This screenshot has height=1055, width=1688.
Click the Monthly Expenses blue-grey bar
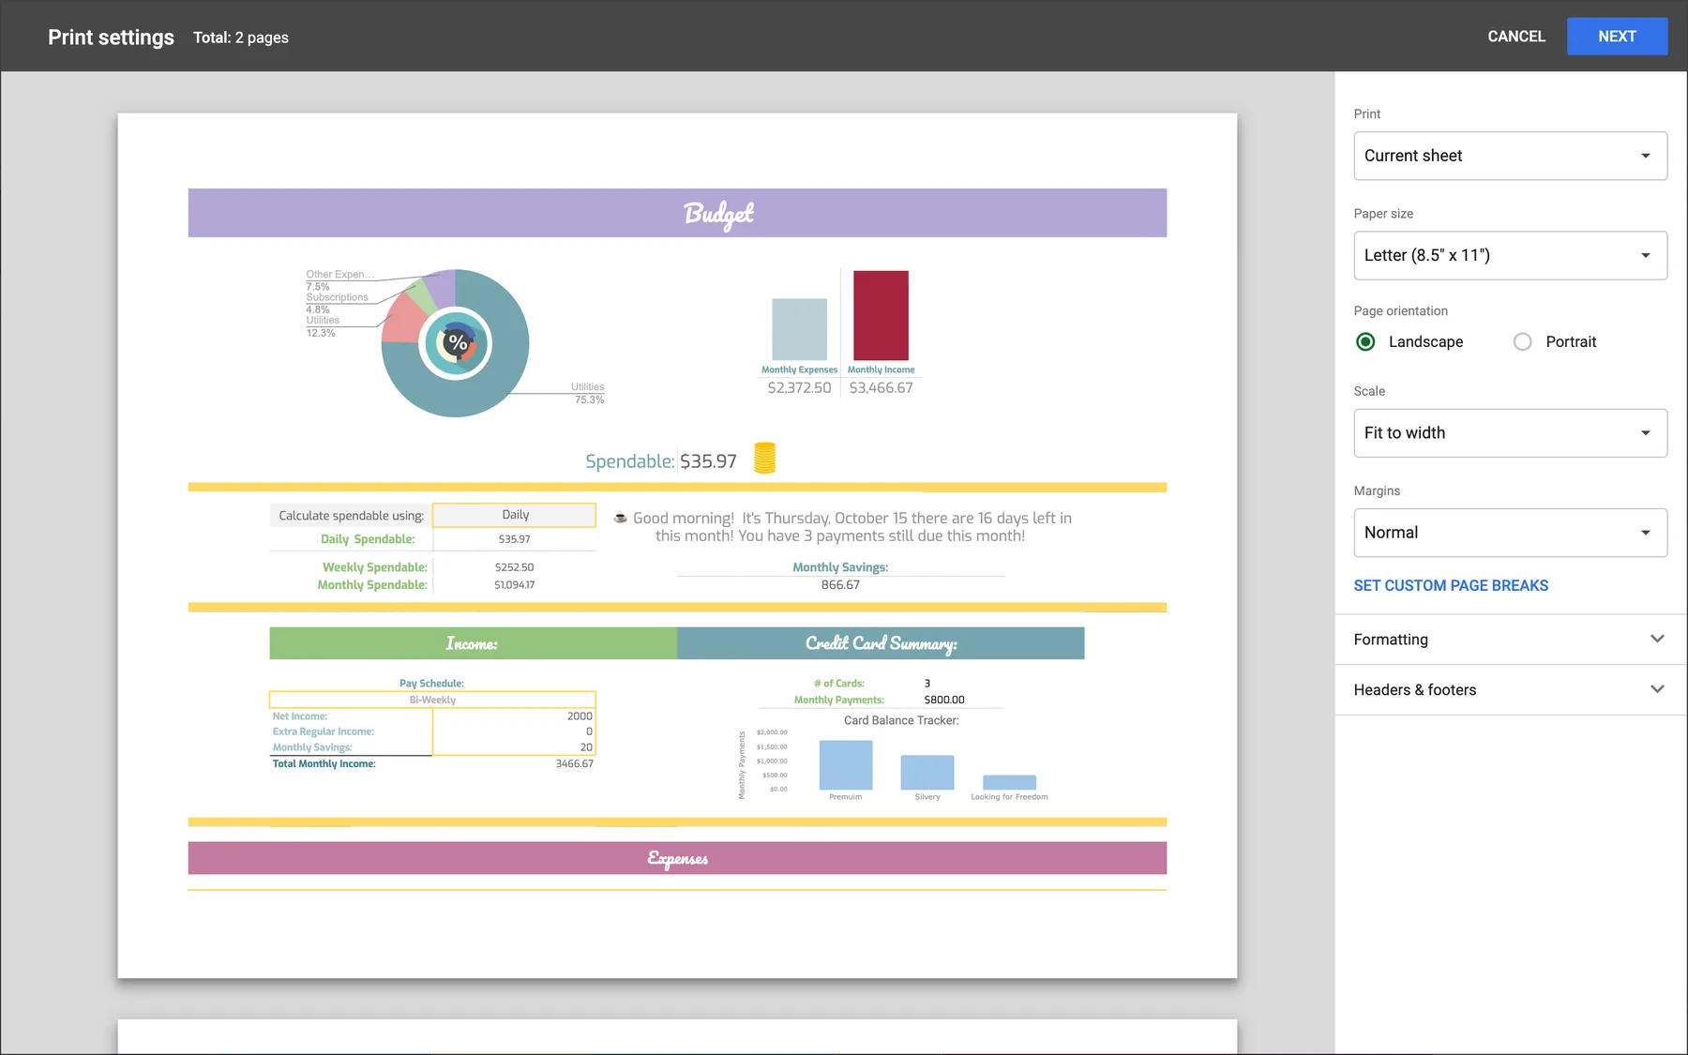pyautogui.click(x=799, y=329)
